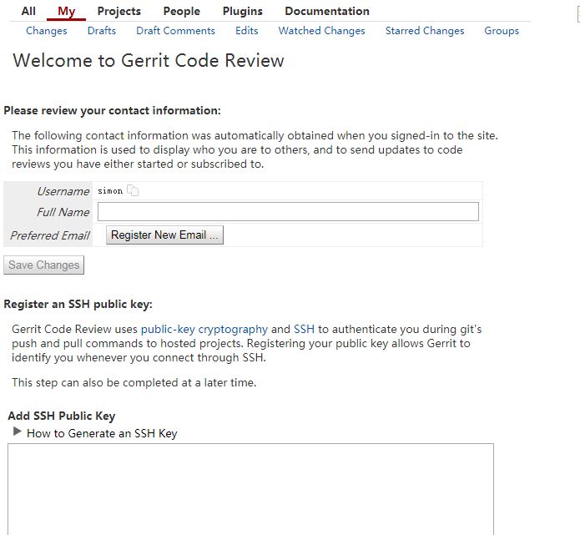Viewport: 580px width, 535px height.
Task: Open the Drafts link
Action: pyautogui.click(x=102, y=31)
